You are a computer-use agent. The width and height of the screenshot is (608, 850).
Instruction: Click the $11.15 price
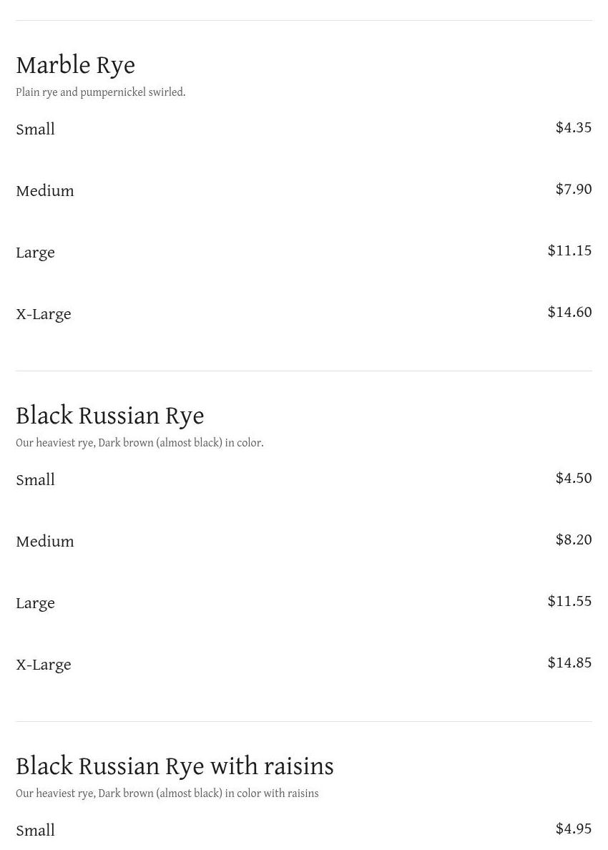pyautogui.click(x=569, y=250)
